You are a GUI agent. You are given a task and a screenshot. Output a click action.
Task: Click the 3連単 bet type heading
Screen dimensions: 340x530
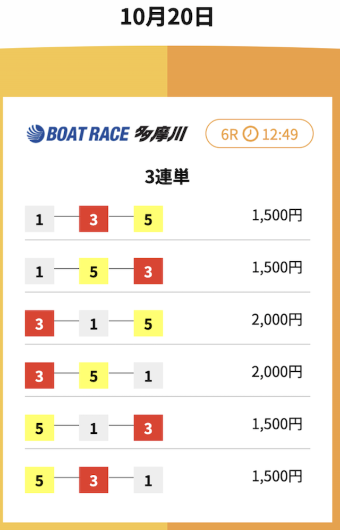point(167,177)
